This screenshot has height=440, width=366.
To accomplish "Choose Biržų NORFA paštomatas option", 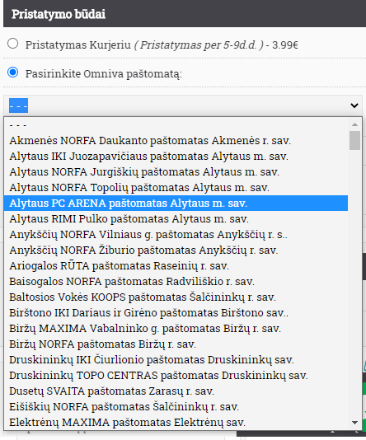I will 176,344.
